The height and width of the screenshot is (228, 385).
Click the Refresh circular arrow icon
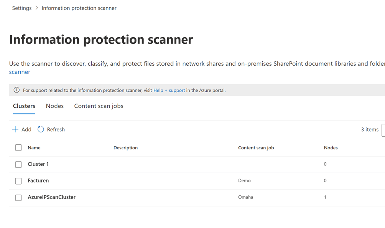pyautogui.click(x=41, y=129)
